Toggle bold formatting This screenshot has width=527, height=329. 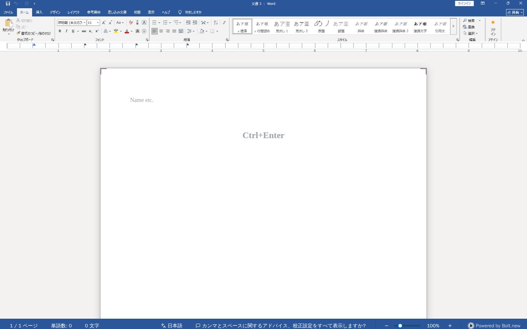click(x=60, y=31)
